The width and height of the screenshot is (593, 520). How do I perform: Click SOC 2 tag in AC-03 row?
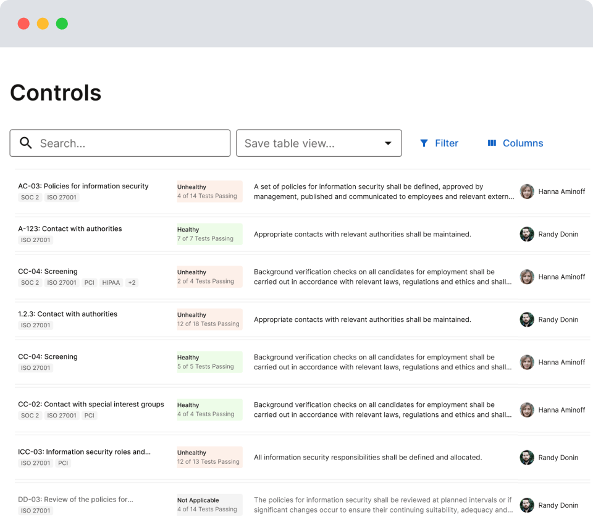tap(30, 198)
